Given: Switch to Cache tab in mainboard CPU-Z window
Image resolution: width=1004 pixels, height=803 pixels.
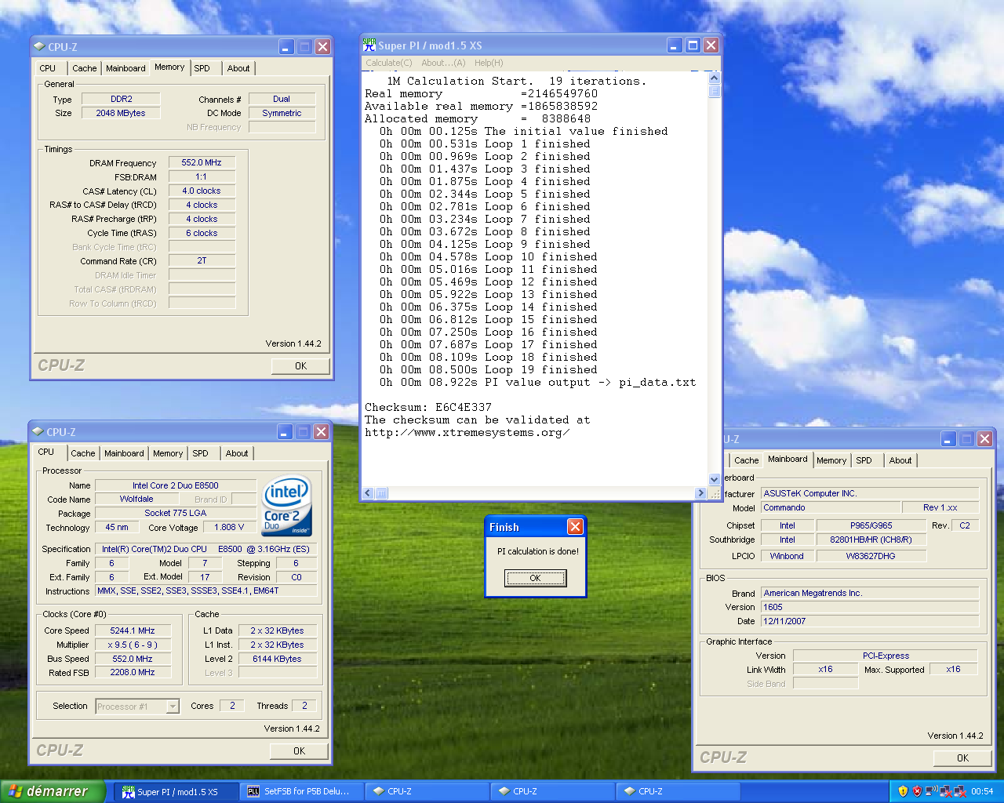Looking at the screenshot, I should tap(747, 460).
